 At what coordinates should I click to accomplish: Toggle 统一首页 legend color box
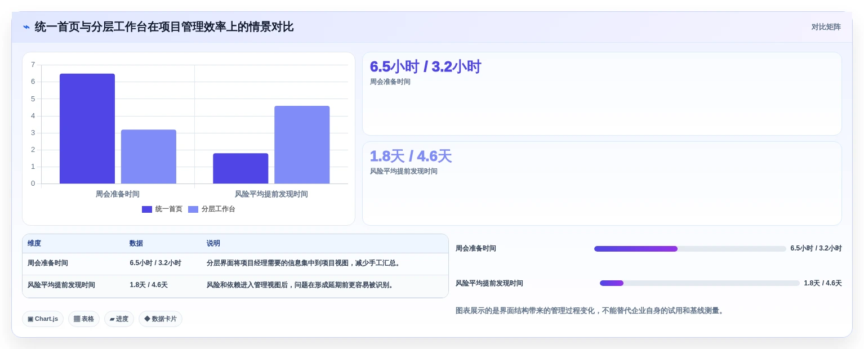[x=147, y=209]
